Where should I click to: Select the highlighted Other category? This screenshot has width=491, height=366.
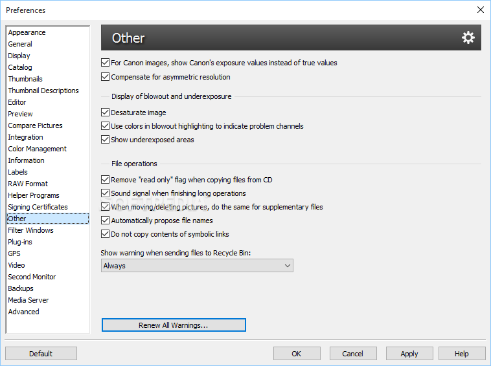click(x=47, y=219)
